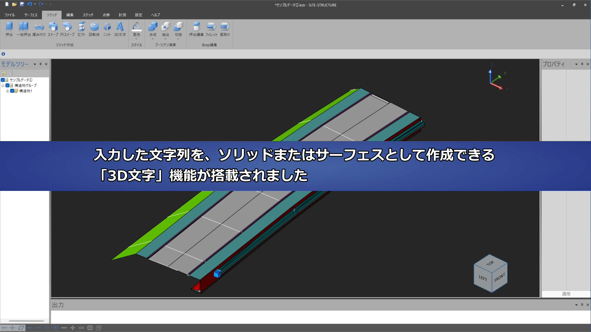Activate the 押出 (extrude) tool
This screenshot has width=591, height=332.
coord(9,29)
